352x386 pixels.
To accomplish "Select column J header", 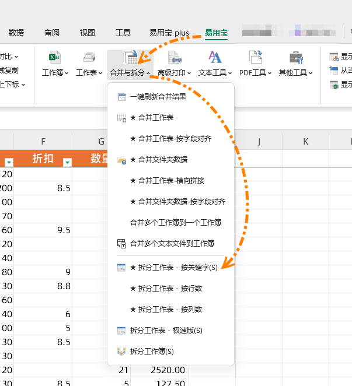I will click(259, 142).
